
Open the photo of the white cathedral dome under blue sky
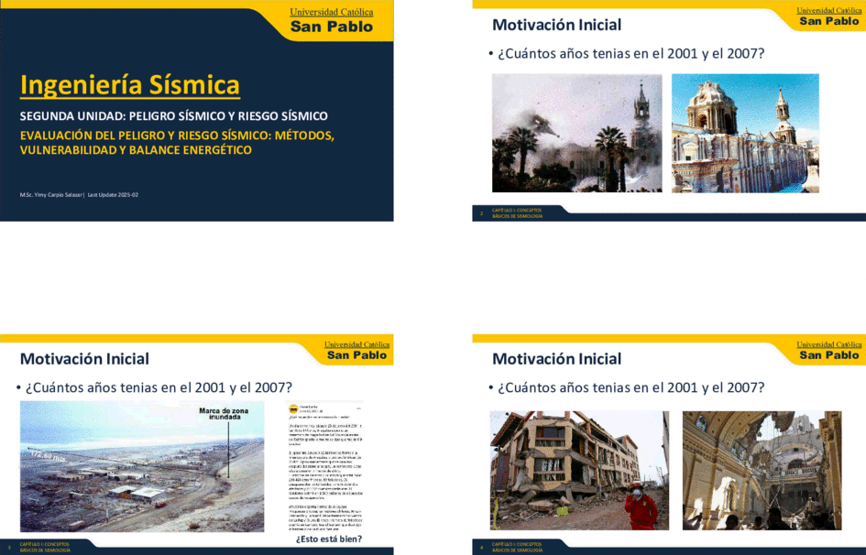point(745,133)
